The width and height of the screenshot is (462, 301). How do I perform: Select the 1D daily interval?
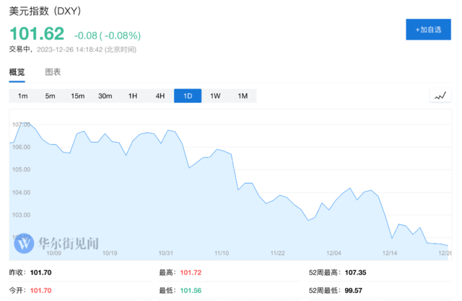click(188, 96)
